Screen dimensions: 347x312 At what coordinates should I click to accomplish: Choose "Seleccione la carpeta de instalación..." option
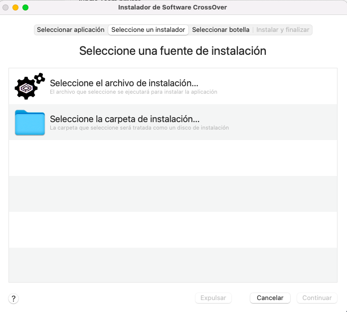coord(125,119)
